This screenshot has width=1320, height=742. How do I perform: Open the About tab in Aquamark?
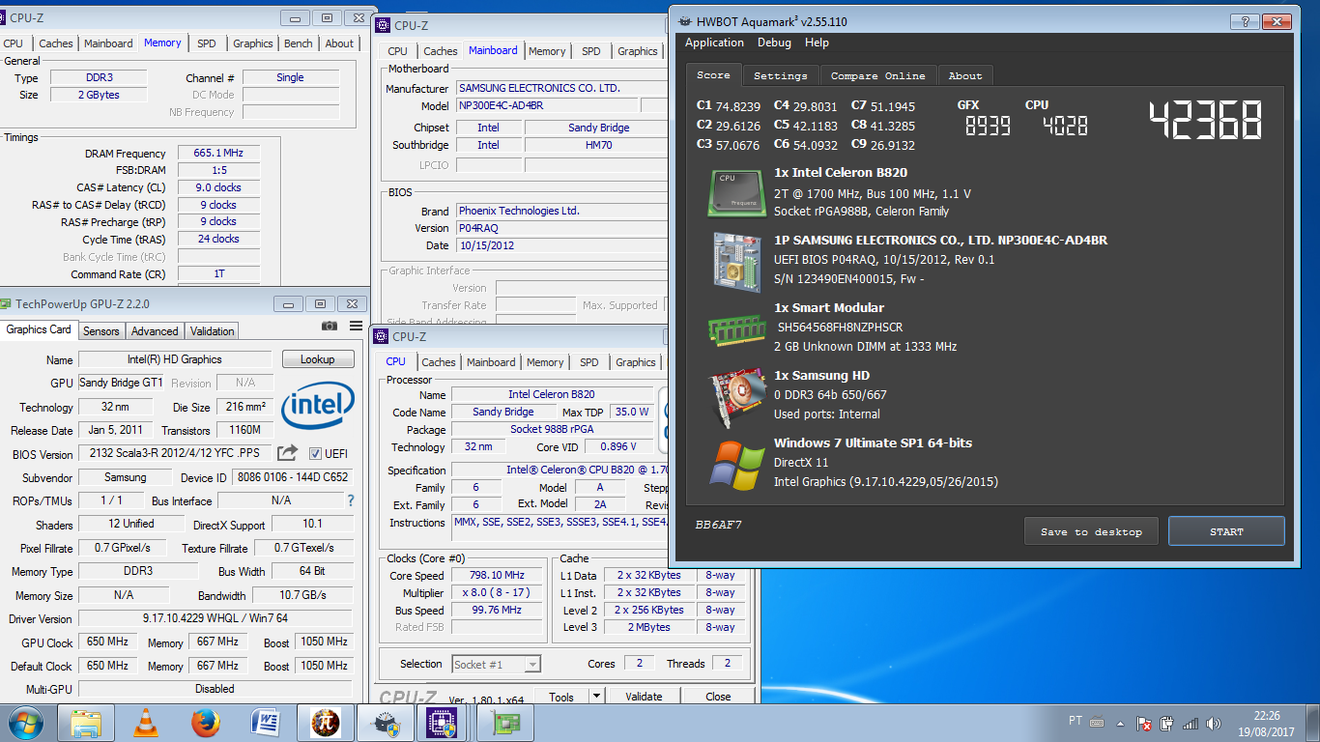point(964,75)
